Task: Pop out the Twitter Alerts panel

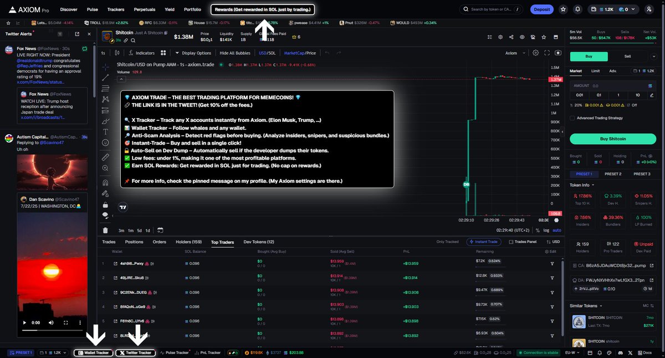Action: point(77,34)
